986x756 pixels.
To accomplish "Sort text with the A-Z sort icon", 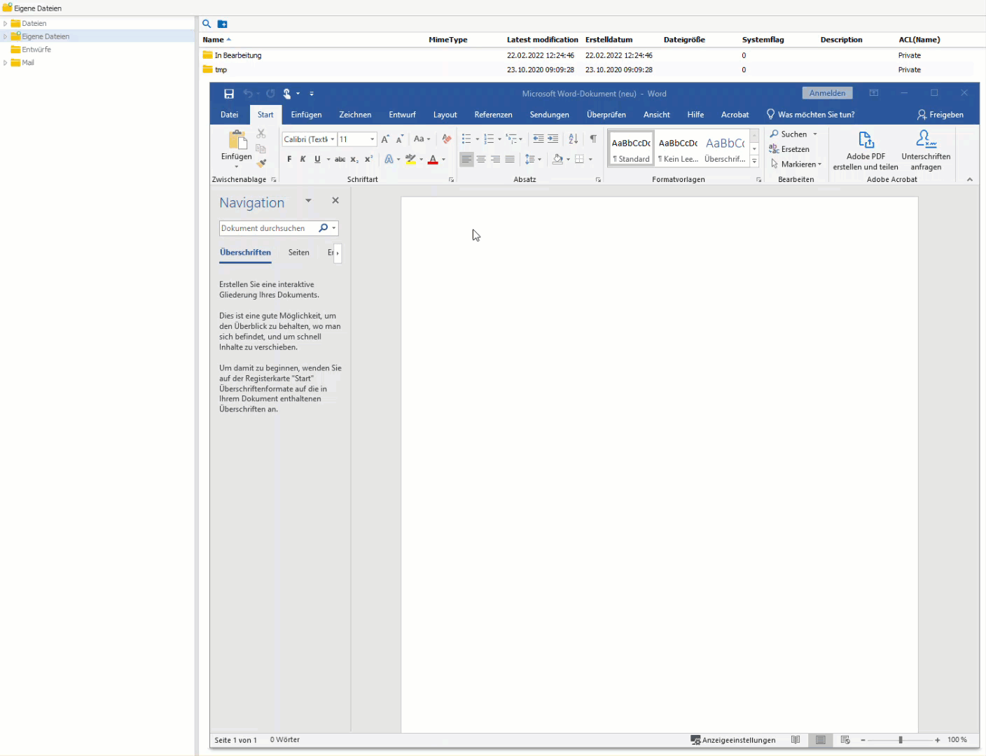I will pyautogui.click(x=574, y=139).
